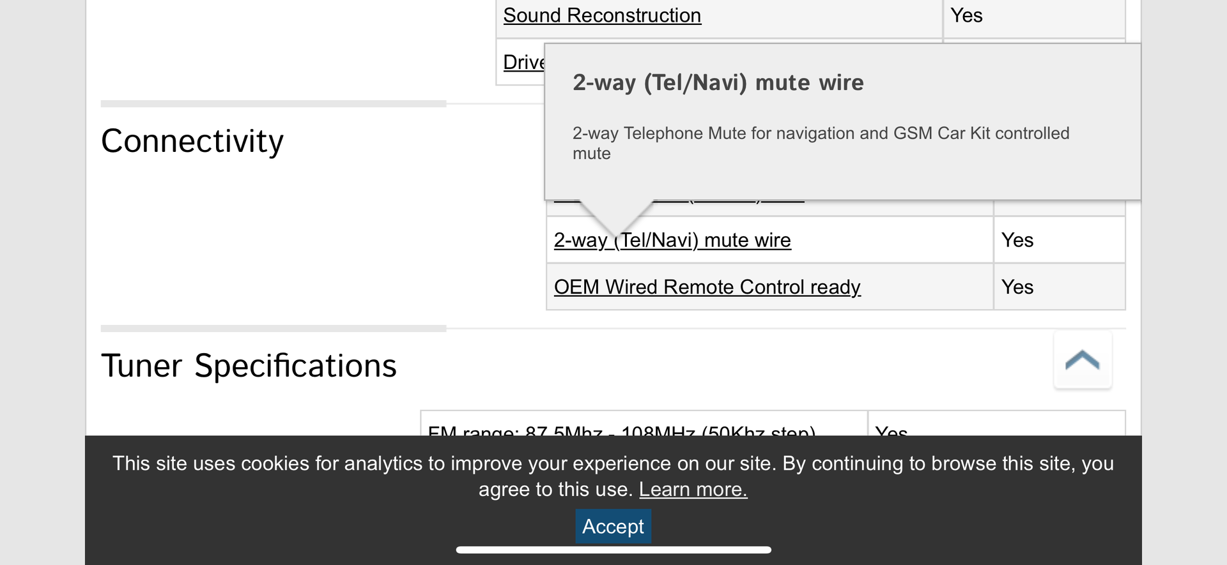Click the cookie analytics notice text
This screenshot has height=565, width=1227.
coord(613,464)
